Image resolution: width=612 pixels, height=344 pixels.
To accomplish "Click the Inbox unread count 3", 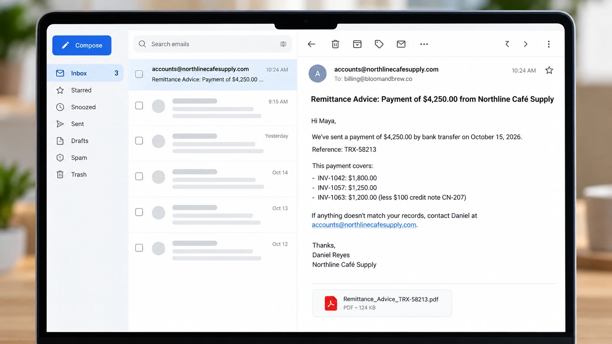I will coord(116,73).
